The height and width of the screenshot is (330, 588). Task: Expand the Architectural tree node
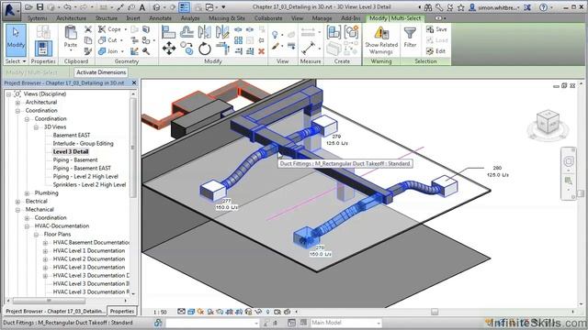17,102
